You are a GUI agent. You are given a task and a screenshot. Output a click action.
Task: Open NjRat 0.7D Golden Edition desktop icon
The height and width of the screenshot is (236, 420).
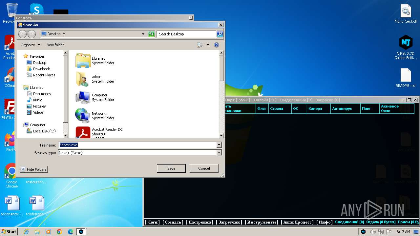(x=406, y=48)
